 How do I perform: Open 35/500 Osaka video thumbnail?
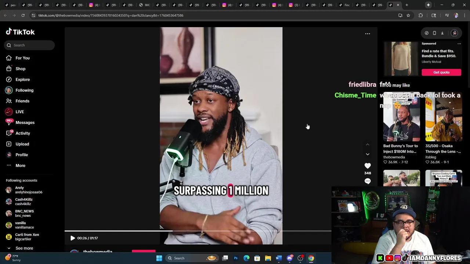444,117
